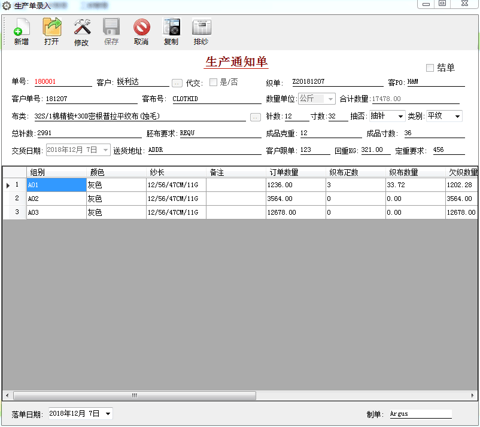Click the 保存 (Save) floppy disk icon

tap(111, 32)
